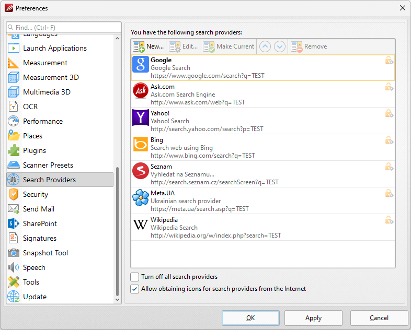Open the SharePoint preferences
The width and height of the screenshot is (411, 330).
tap(60, 224)
